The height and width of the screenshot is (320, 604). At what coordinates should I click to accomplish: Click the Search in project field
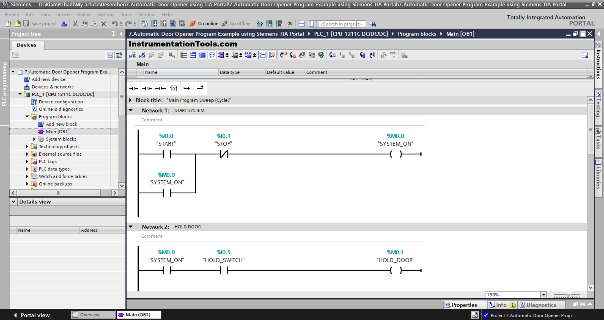[x=342, y=24]
